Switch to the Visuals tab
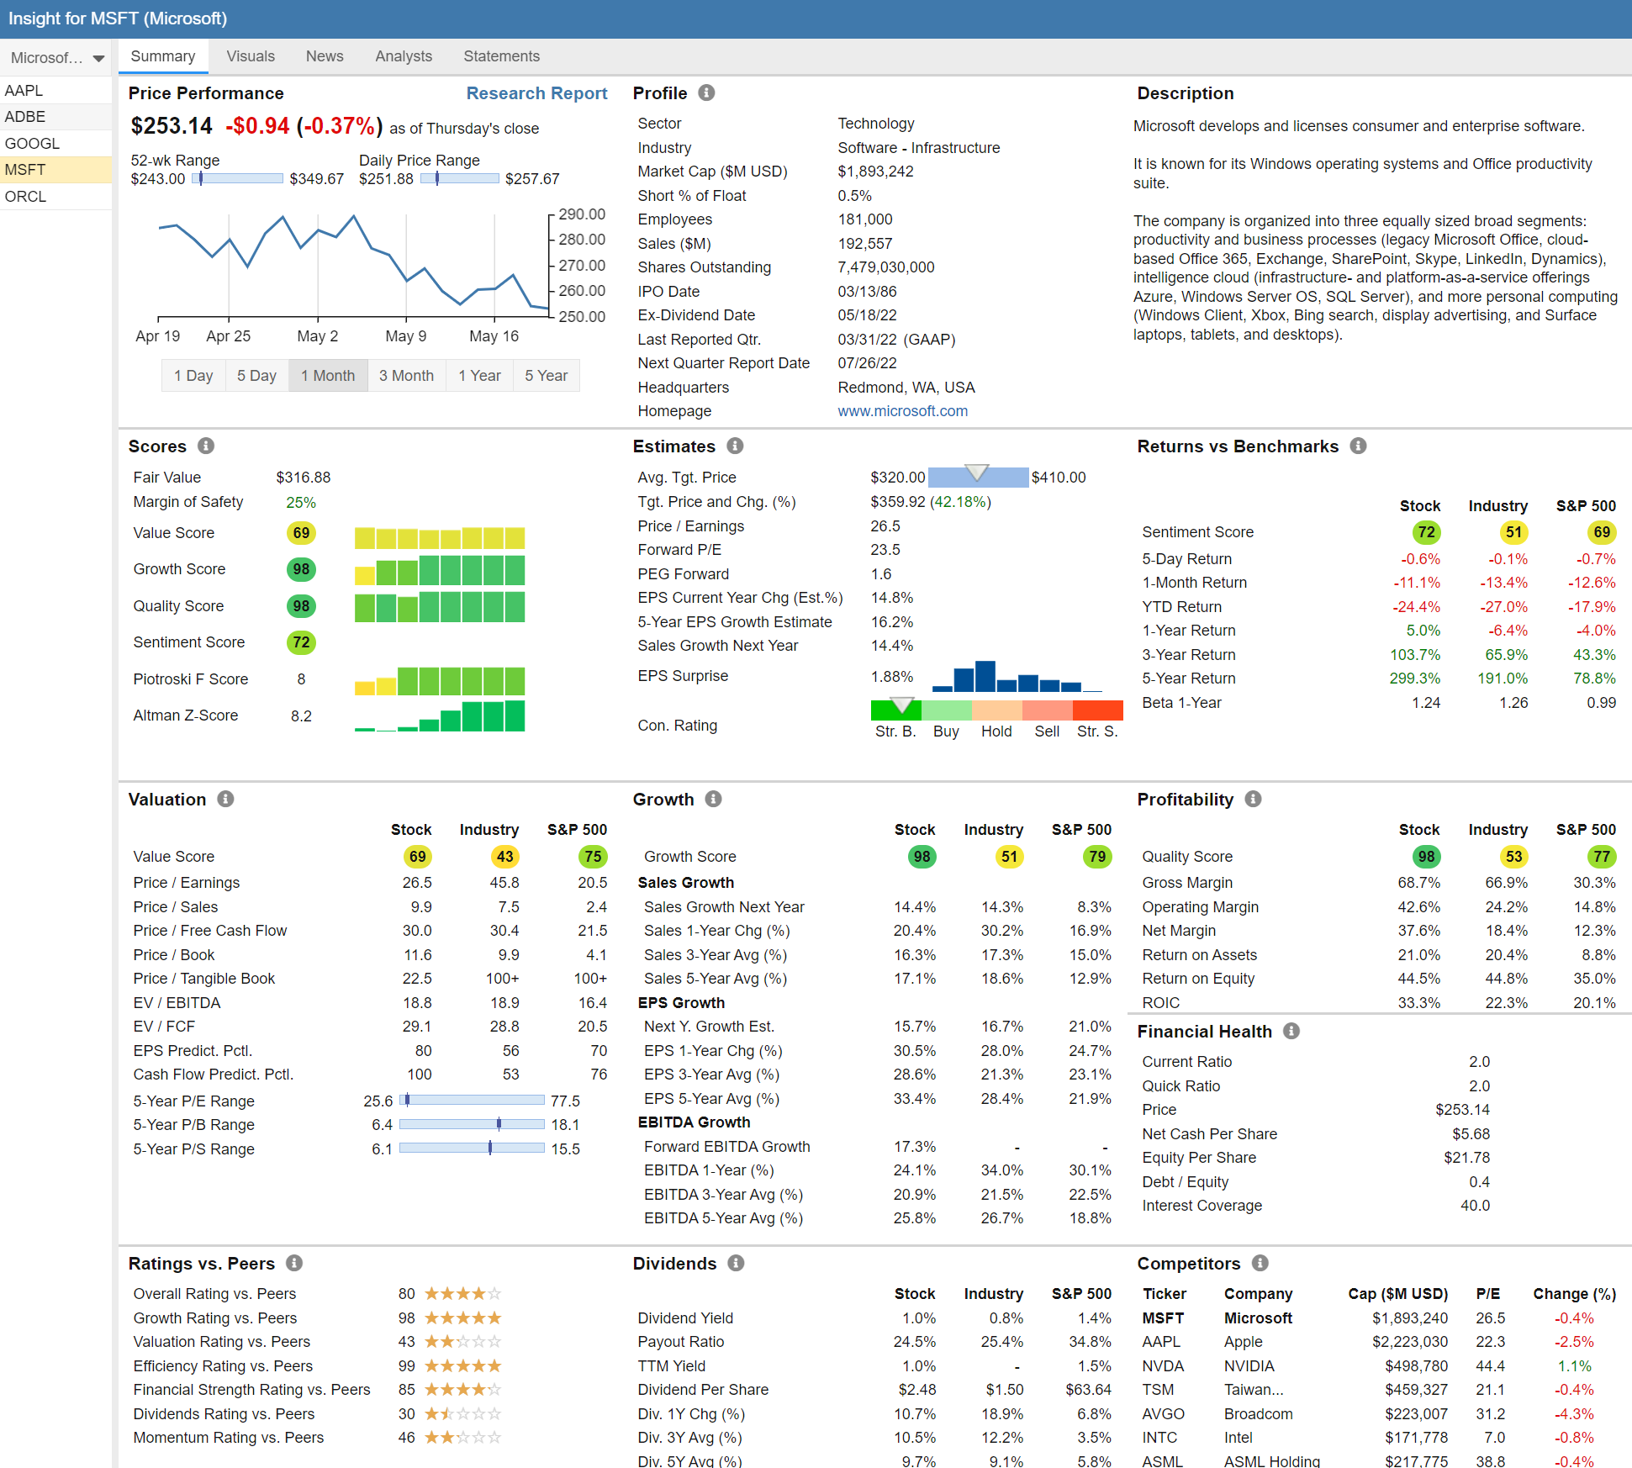1632x1468 pixels. [251, 56]
